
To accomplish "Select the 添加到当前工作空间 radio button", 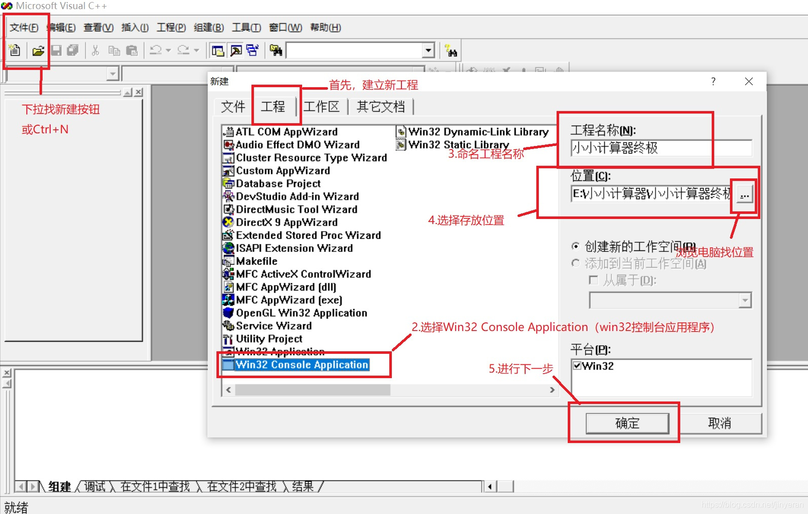I will (575, 263).
